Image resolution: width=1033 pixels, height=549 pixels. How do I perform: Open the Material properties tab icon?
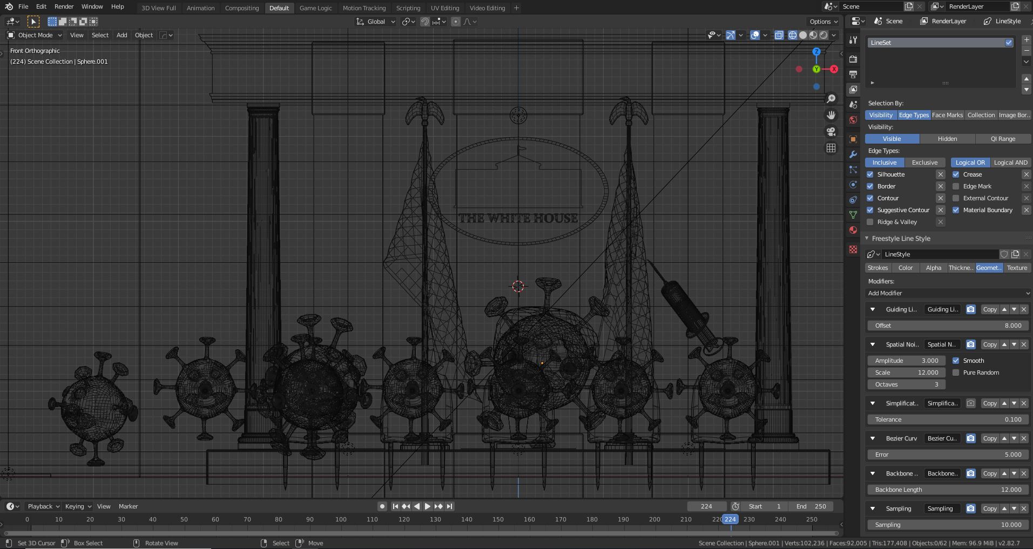pos(853,230)
